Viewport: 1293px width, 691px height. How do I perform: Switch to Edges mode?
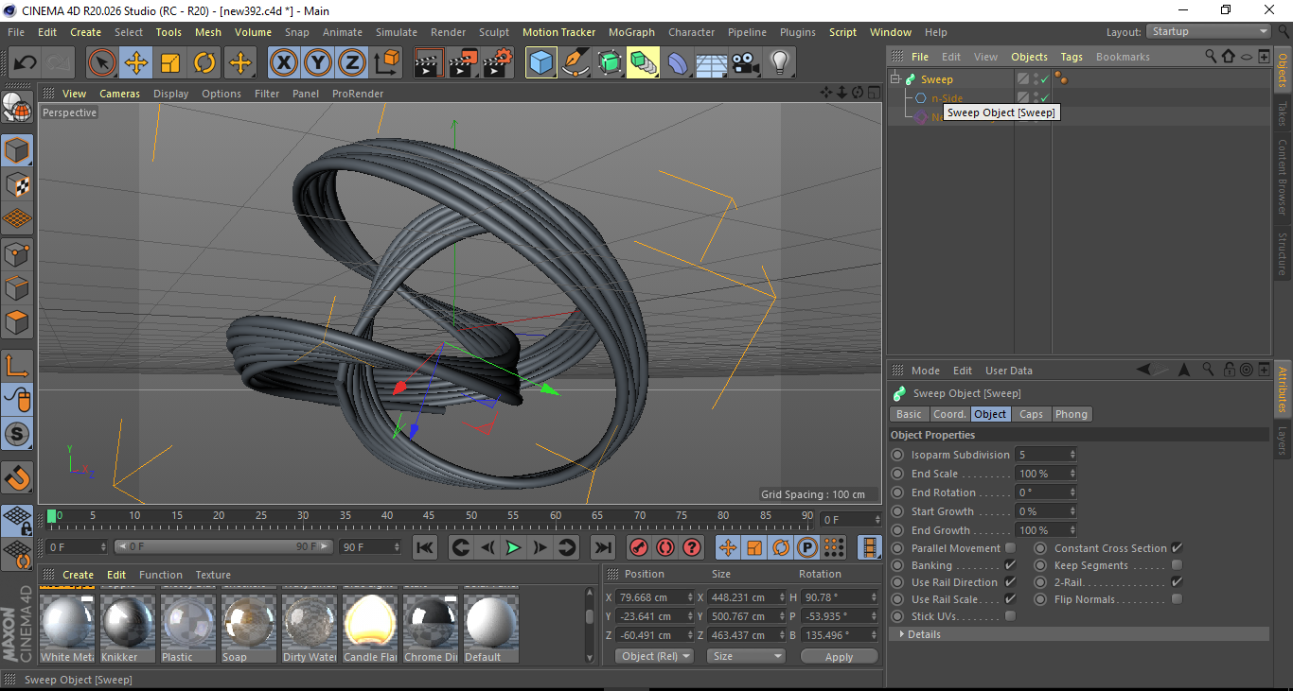(17, 287)
